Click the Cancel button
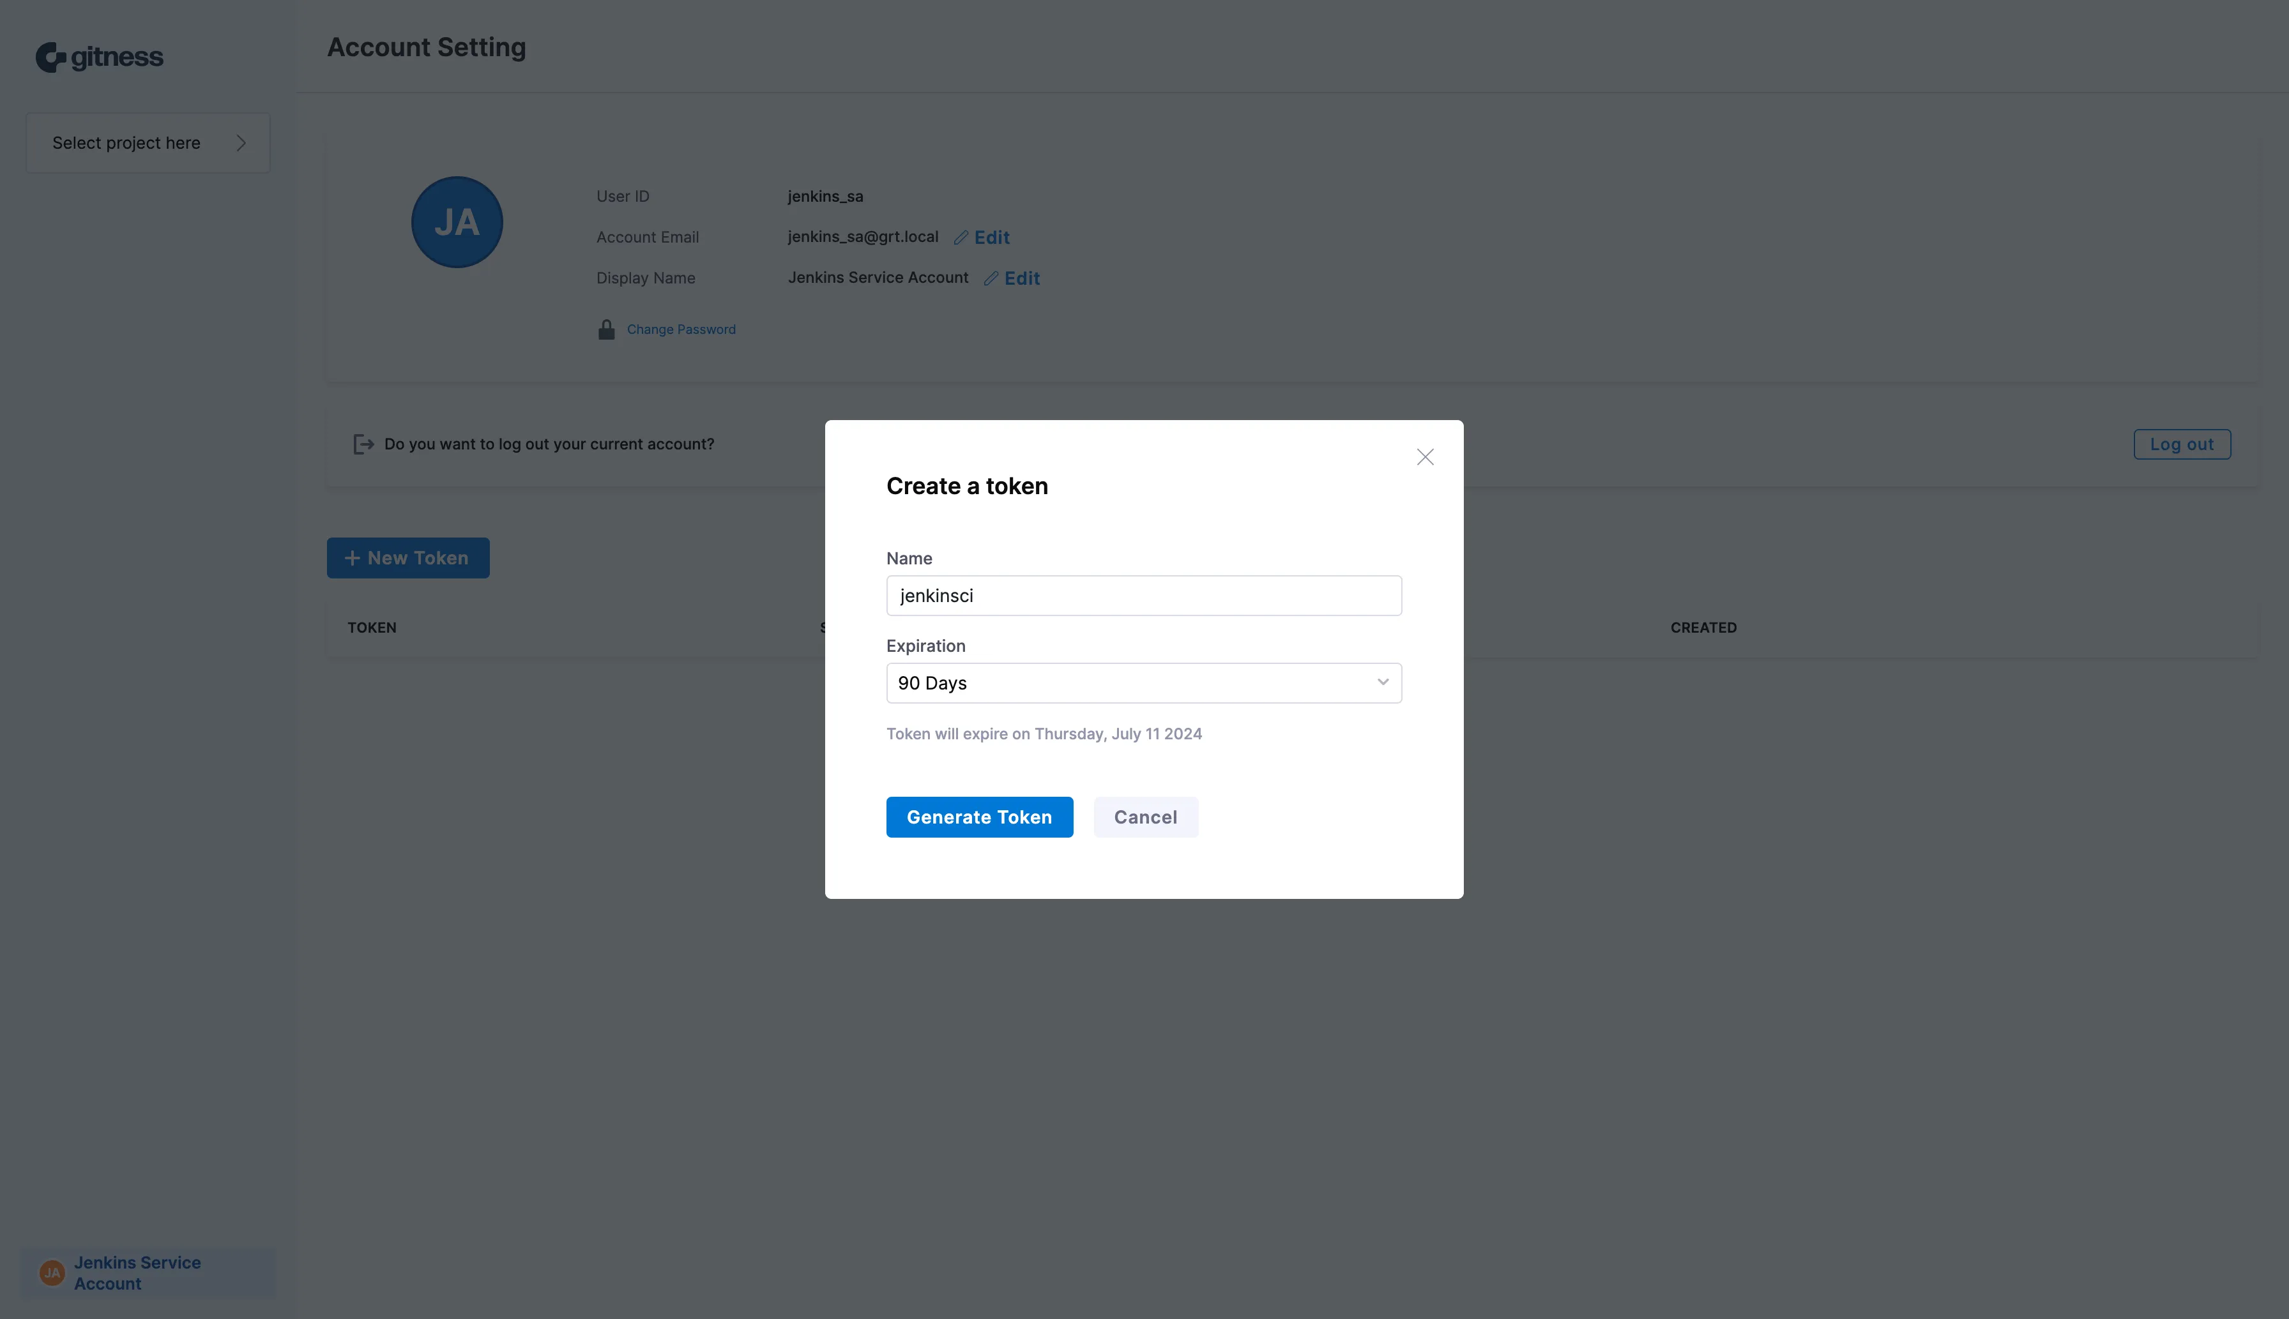The image size is (2289, 1319). tap(1145, 817)
